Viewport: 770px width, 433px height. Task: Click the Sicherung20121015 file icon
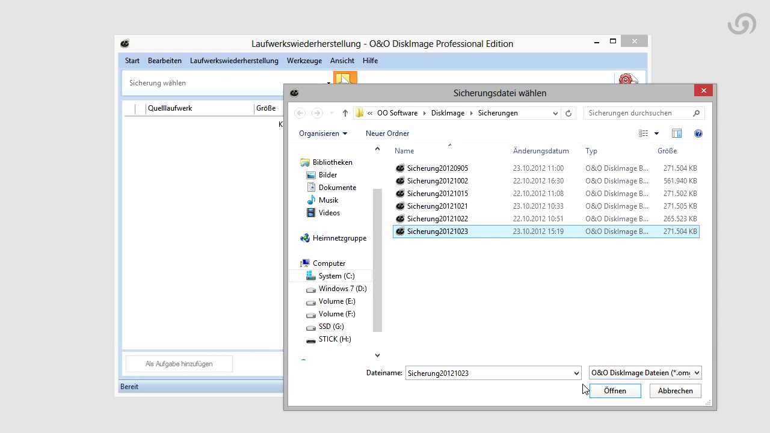[400, 194]
